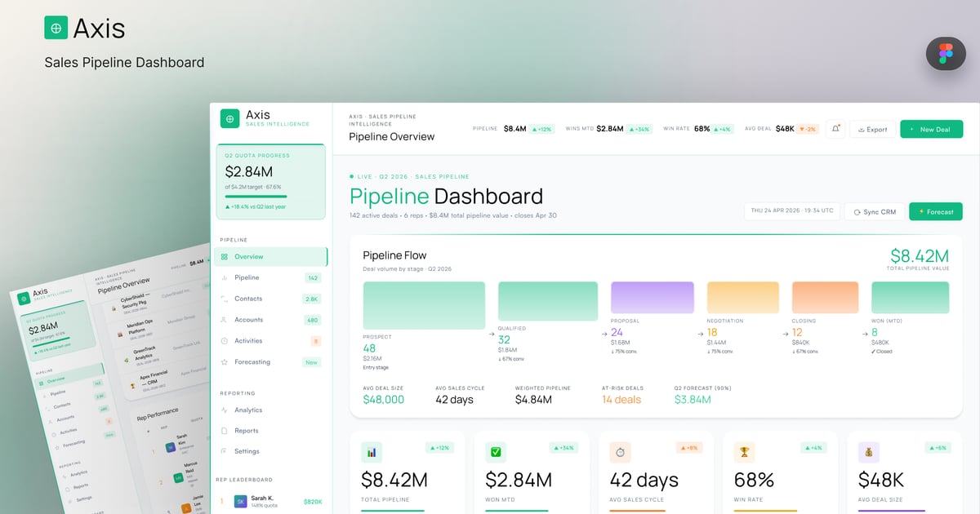Screen dimensions: 980x514
Task: Click the Apex Financial CRM deal icon
Action: tap(132, 384)
